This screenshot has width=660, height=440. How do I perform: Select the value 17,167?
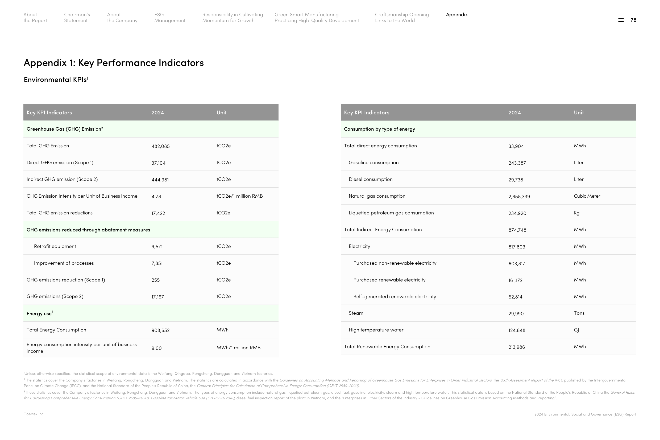157,297
